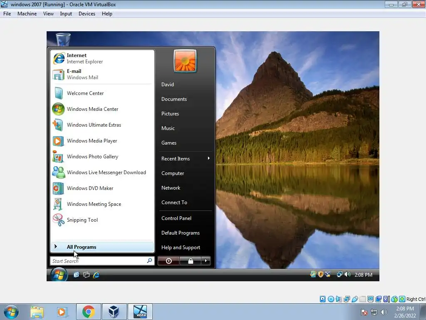Click Right Ctrl host key indicator
Viewport: 426px width, 320px height.
point(416,299)
